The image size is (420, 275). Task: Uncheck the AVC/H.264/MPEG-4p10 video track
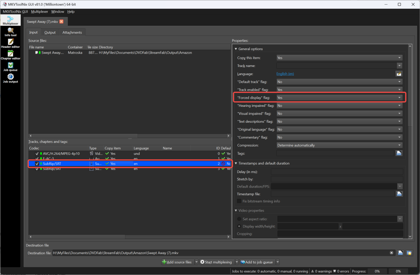(x=37, y=154)
